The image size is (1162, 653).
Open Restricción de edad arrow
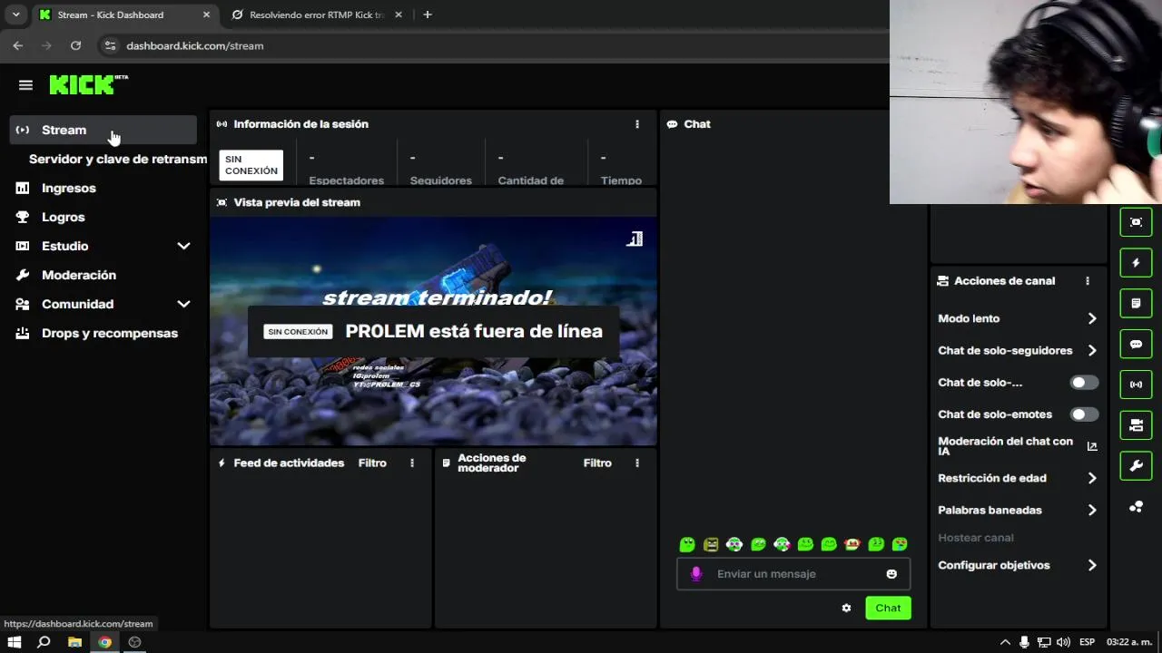(x=1092, y=478)
